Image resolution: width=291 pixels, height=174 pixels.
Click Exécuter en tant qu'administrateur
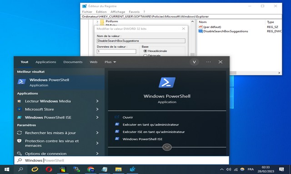click(x=151, y=125)
